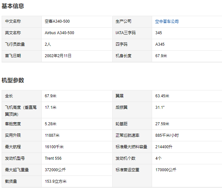Select the 机型参数 heading
Viewport: 222px width, 188px height.
click(13, 80)
